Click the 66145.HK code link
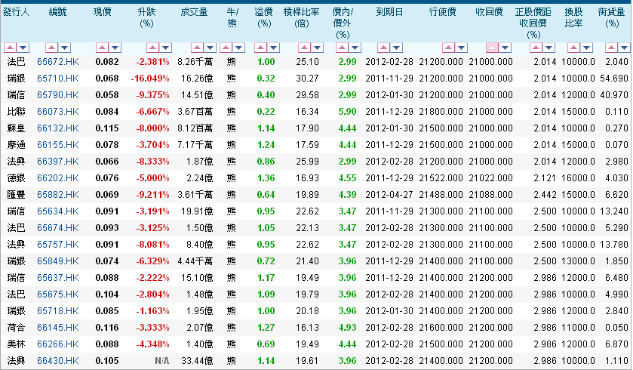 click(57, 327)
